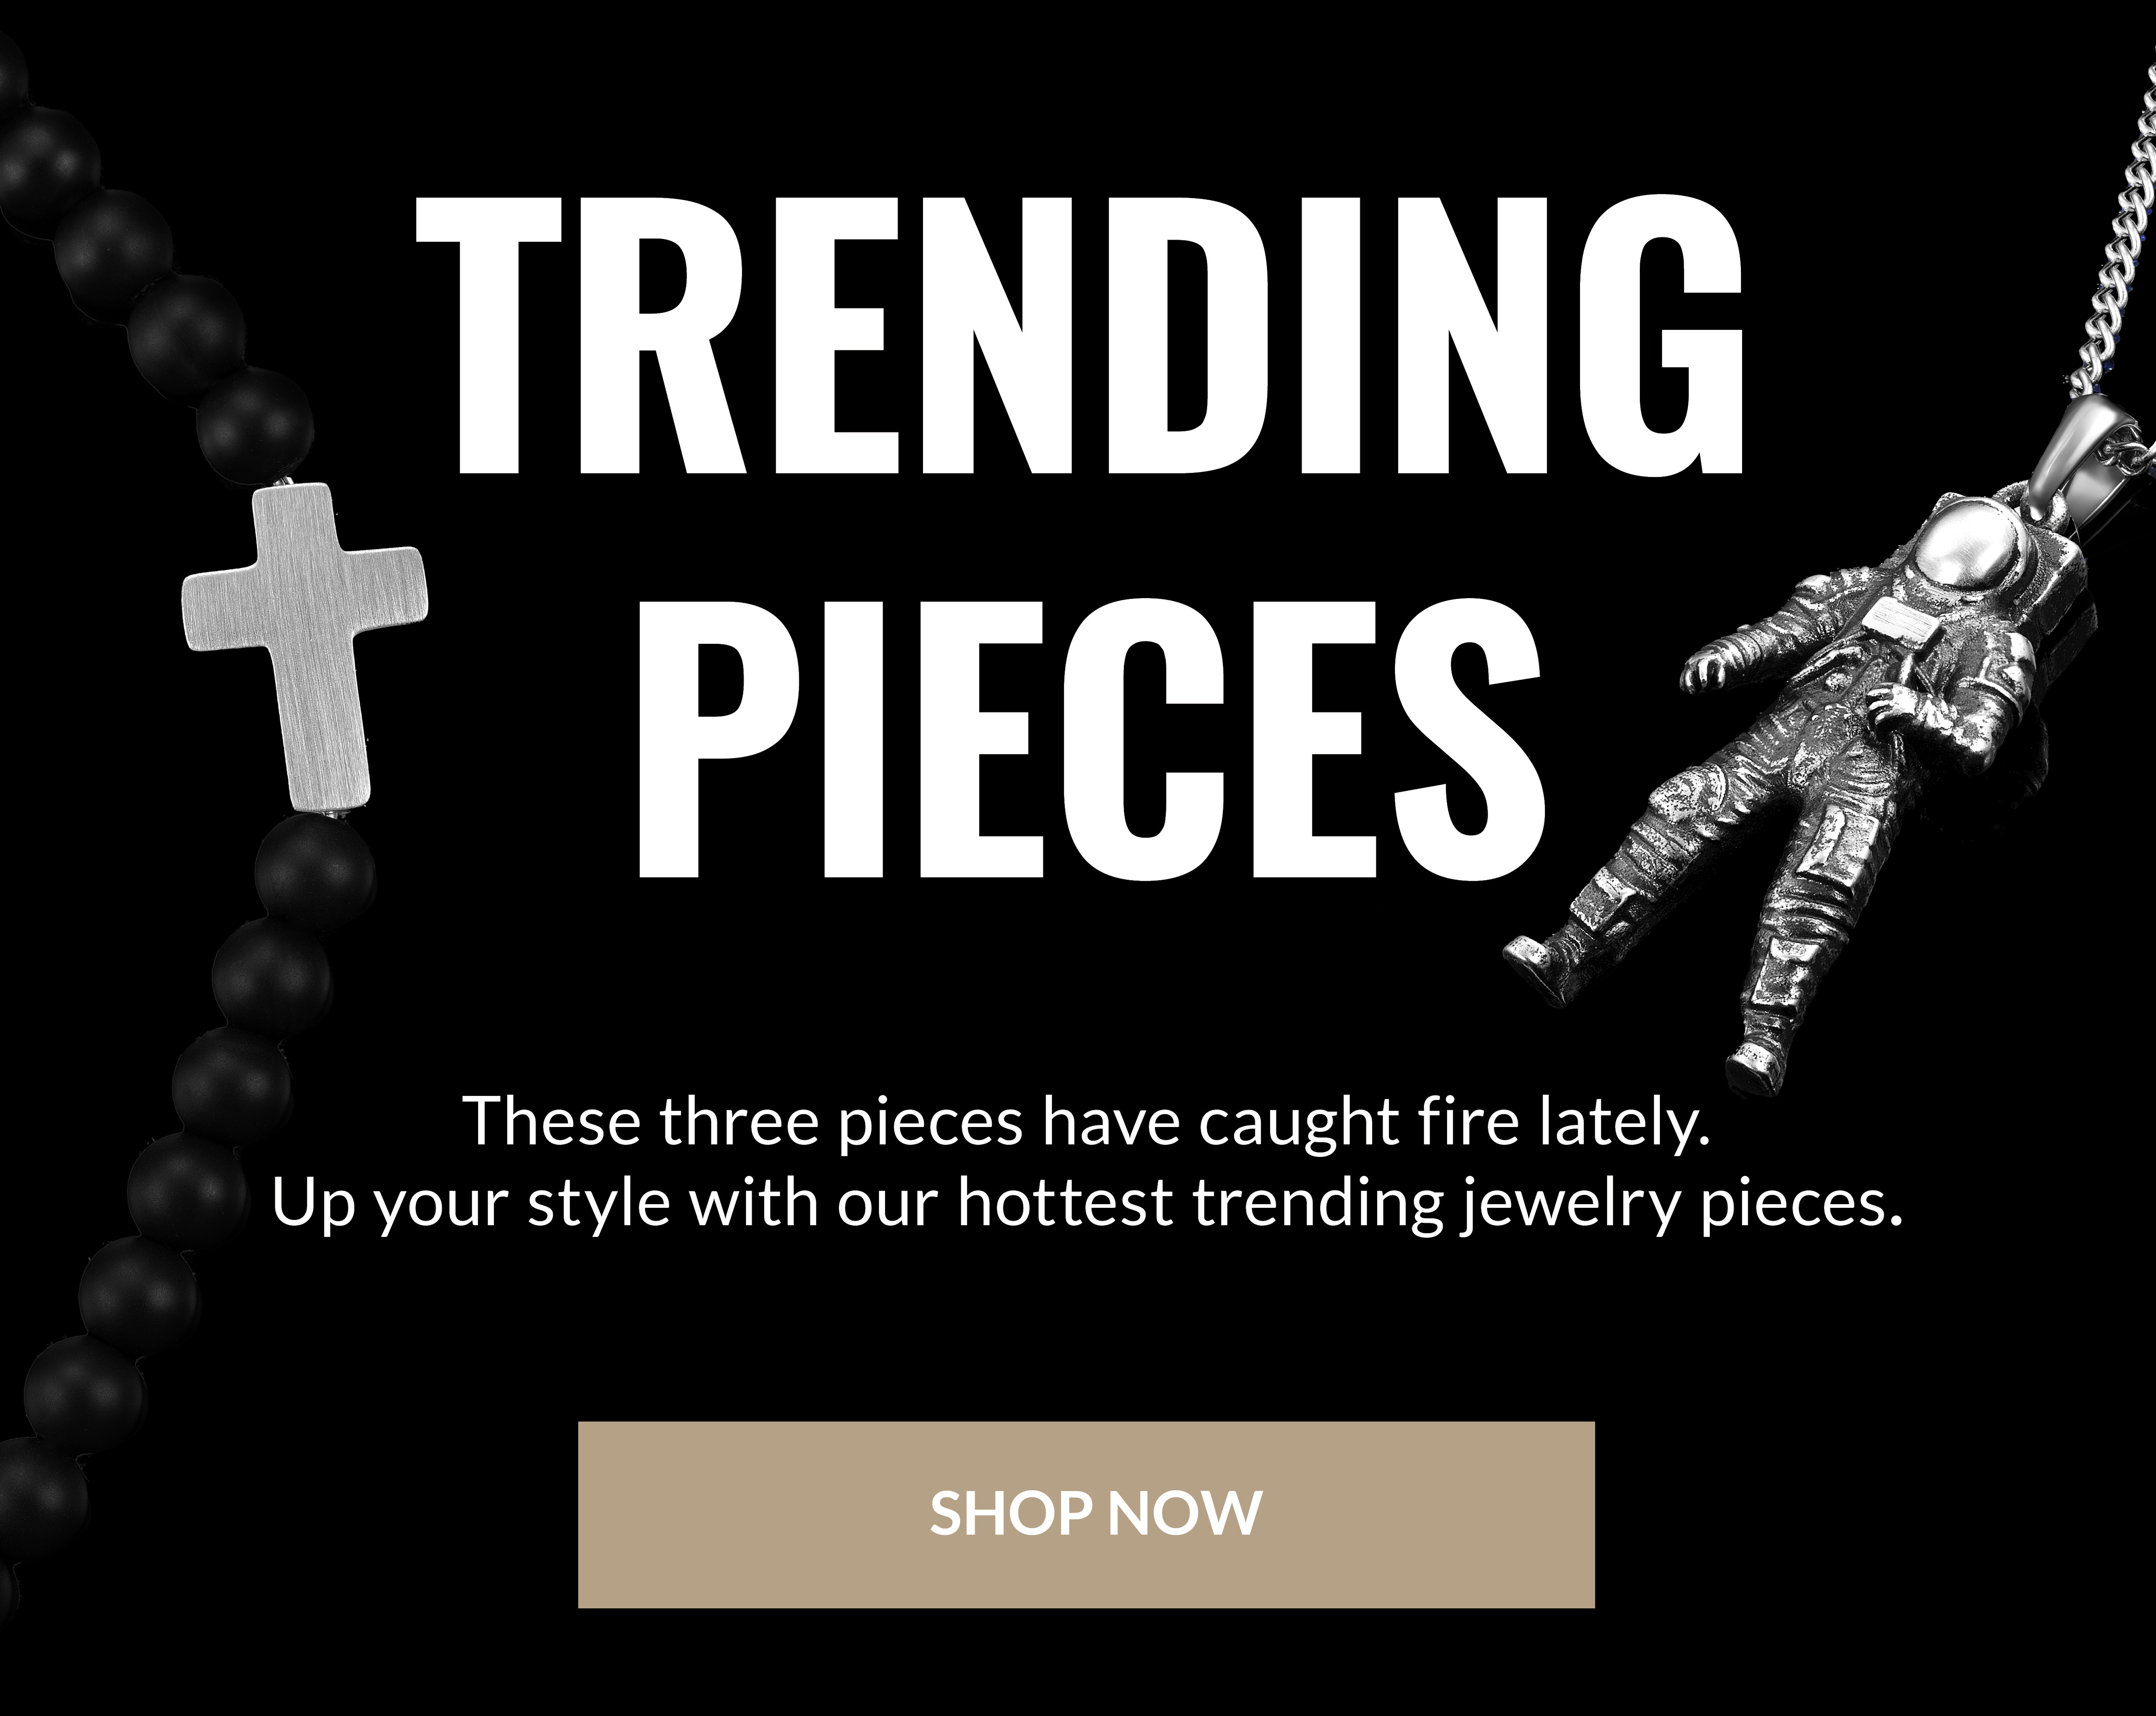The width and height of the screenshot is (2156, 1716).
Task: Select the PIECES headline text
Action: coord(1089,741)
